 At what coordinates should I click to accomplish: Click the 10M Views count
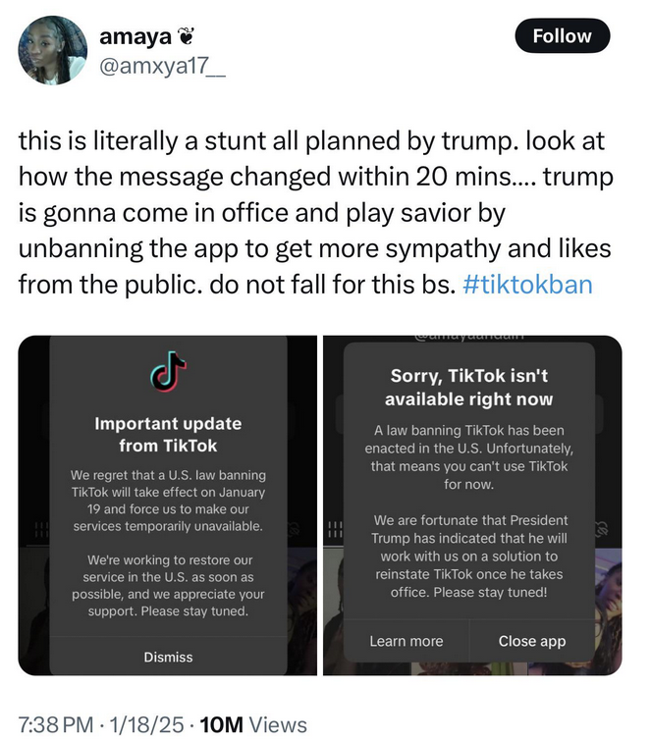pos(253,724)
